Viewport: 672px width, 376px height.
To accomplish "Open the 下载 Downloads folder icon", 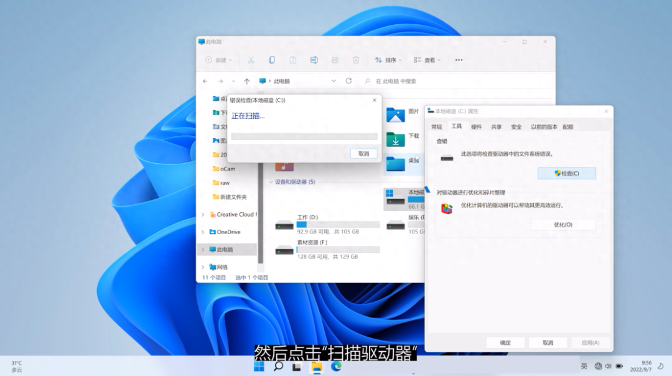I will coord(395,138).
